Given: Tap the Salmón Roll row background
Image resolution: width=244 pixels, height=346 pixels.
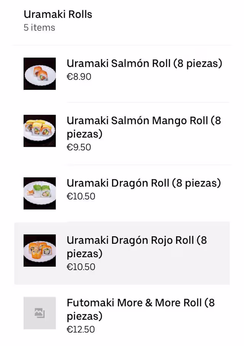Looking at the screenshot, I should 122,74.
